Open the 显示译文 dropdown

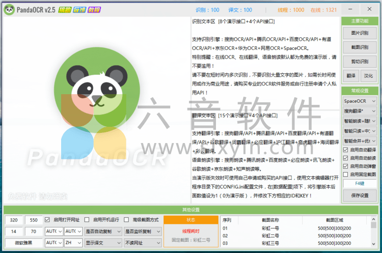pos(103,243)
